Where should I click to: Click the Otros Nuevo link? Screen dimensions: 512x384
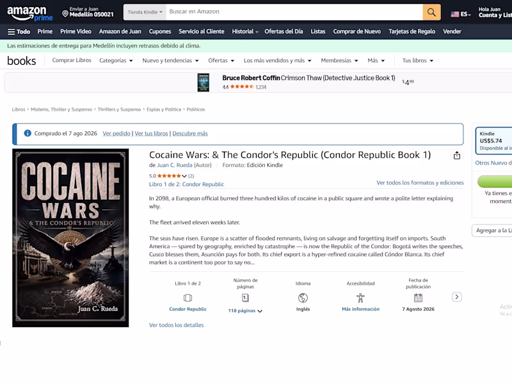click(491, 163)
